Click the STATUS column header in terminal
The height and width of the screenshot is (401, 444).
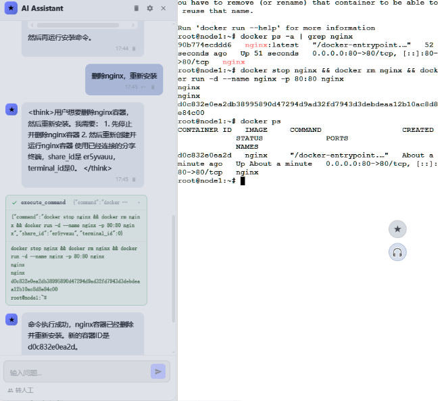click(x=249, y=139)
